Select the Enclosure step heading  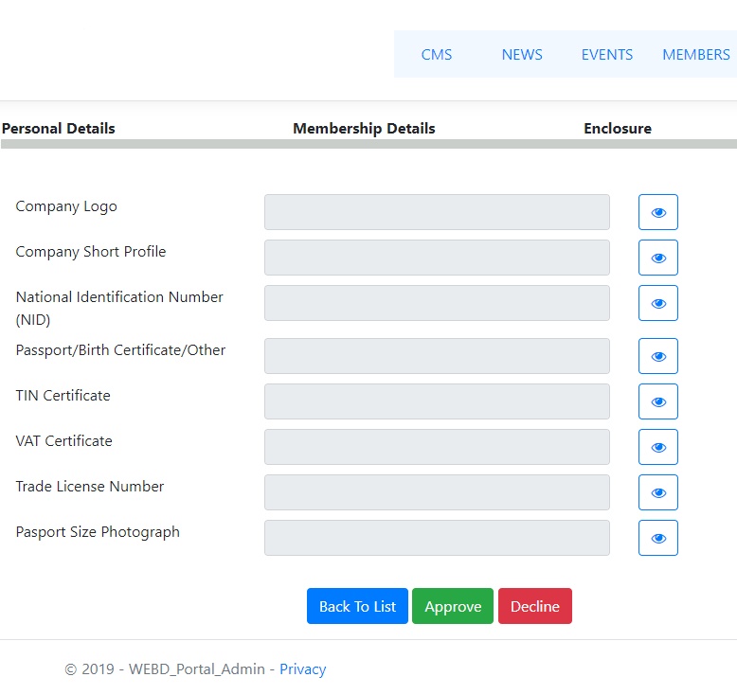pos(617,128)
